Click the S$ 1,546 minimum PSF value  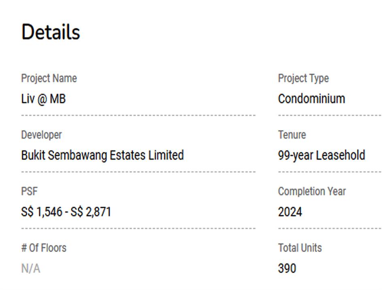pos(41,212)
